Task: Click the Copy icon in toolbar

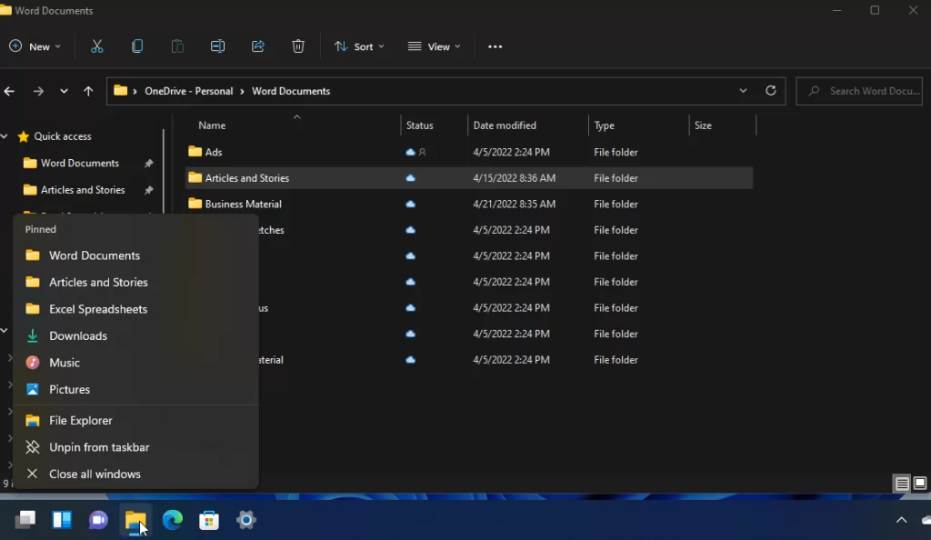Action: [x=137, y=46]
